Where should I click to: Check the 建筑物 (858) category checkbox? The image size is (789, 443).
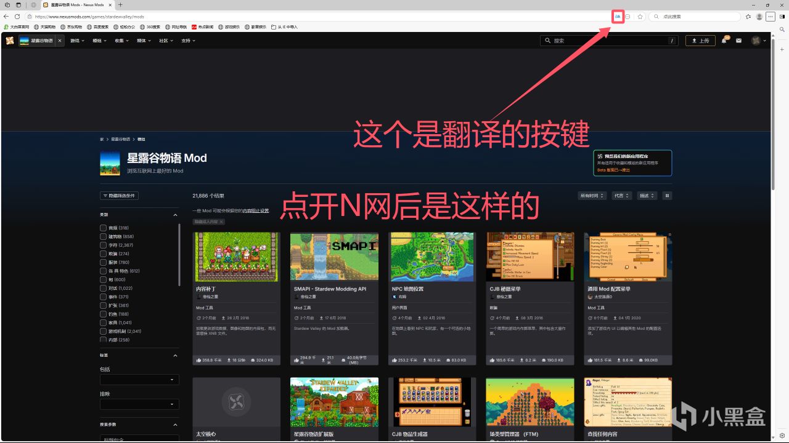point(103,236)
